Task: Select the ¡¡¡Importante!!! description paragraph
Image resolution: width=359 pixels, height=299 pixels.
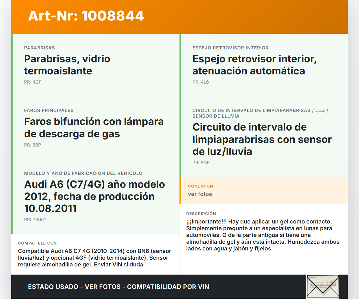Action: (263, 235)
